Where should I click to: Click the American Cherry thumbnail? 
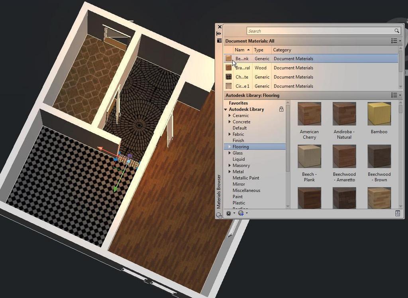point(309,113)
